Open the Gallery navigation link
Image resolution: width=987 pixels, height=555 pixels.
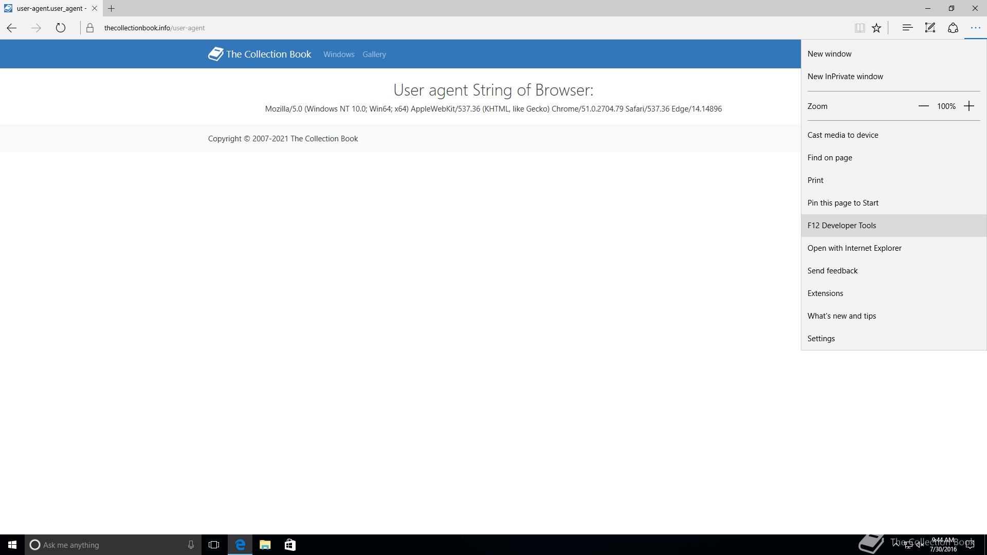coord(374,54)
